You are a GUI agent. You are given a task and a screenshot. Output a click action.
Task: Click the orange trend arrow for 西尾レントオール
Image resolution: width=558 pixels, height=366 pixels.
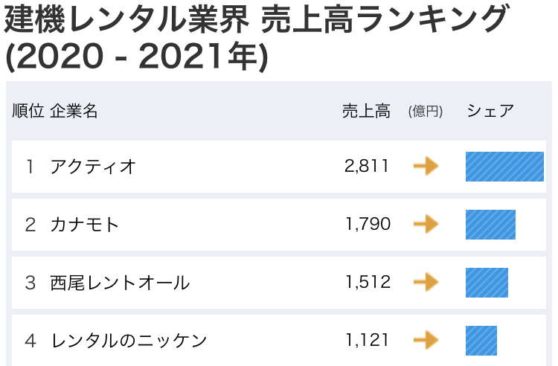click(426, 282)
